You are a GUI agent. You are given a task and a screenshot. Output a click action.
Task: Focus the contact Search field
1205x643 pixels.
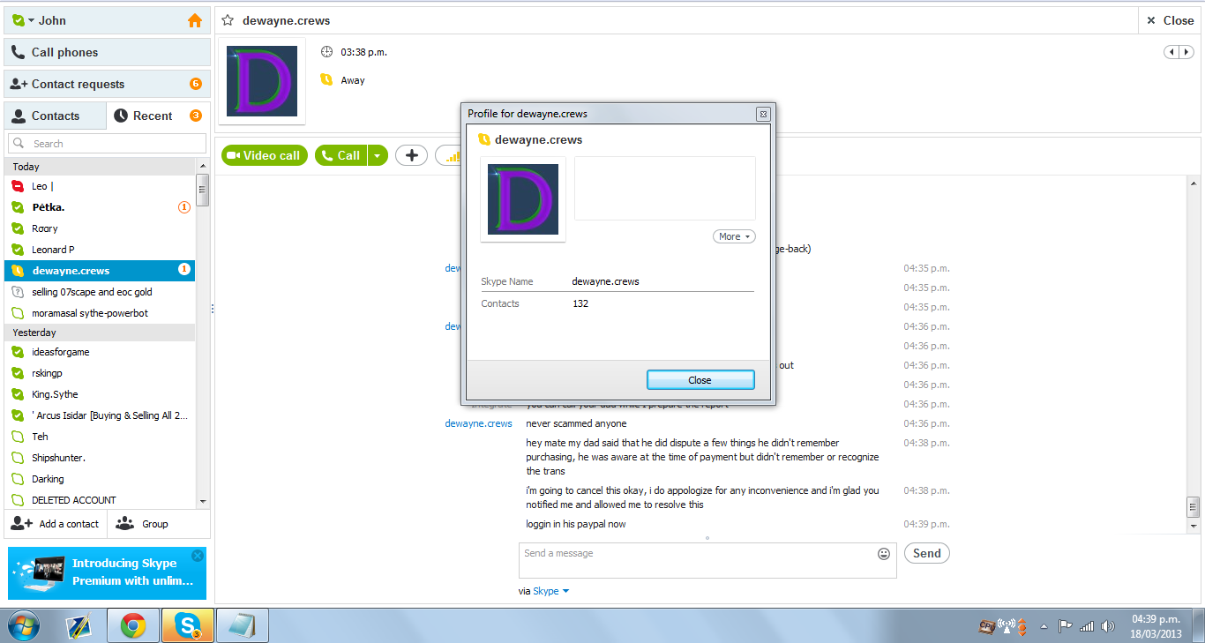pos(108,144)
